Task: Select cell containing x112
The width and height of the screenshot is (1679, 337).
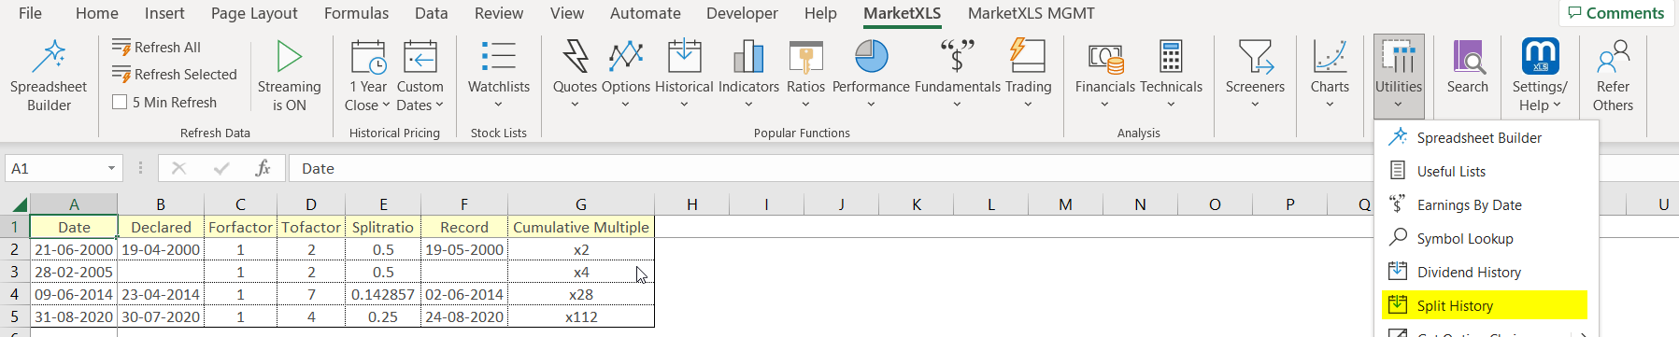Action: (x=581, y=316)
